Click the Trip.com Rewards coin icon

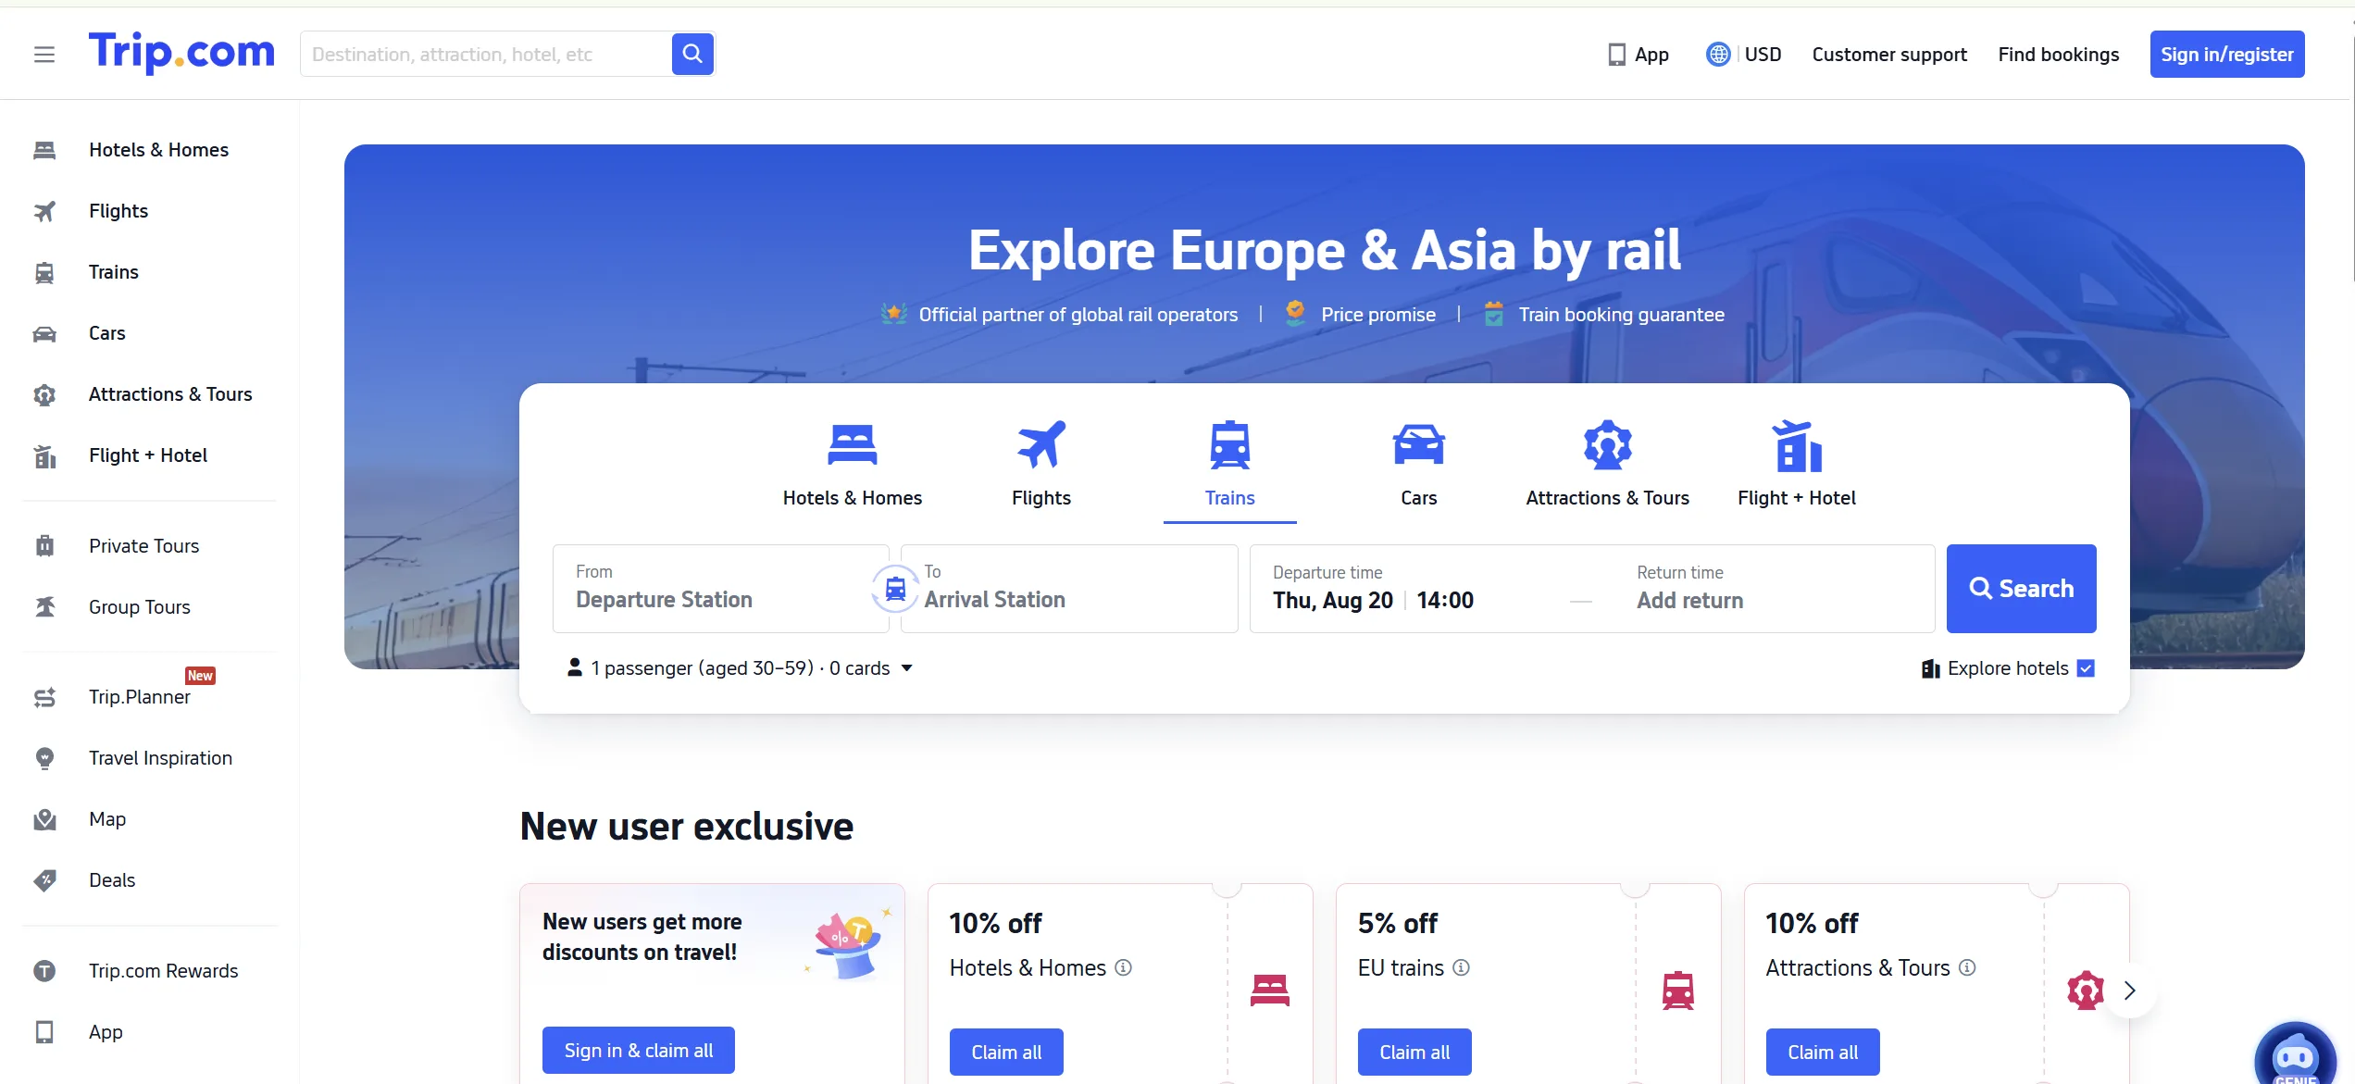(x=44, y=971)
